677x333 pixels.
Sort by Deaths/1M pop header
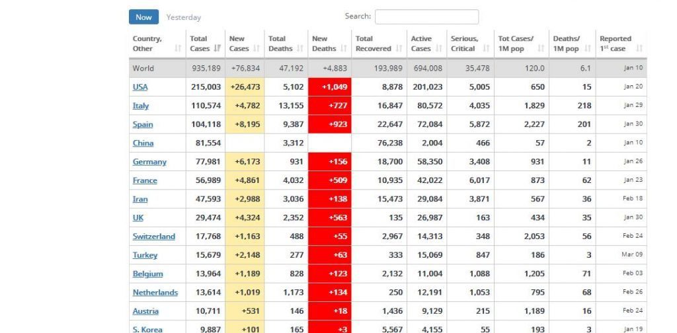[x=572, y=44]
